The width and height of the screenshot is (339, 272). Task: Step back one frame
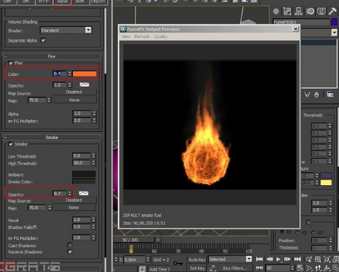pos(269,259)
